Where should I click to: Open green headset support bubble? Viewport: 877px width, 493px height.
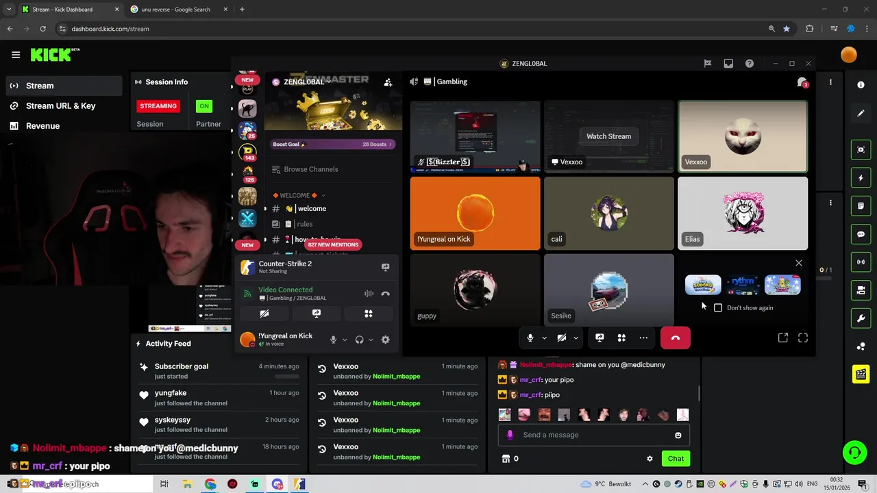pyautogui.click(x=854, y=453)
